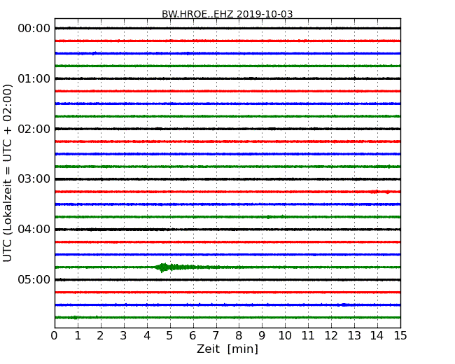The height and width of the screenshot is (364, 455).
Task: Click the 00:00 time label
Action: [34, 29]
